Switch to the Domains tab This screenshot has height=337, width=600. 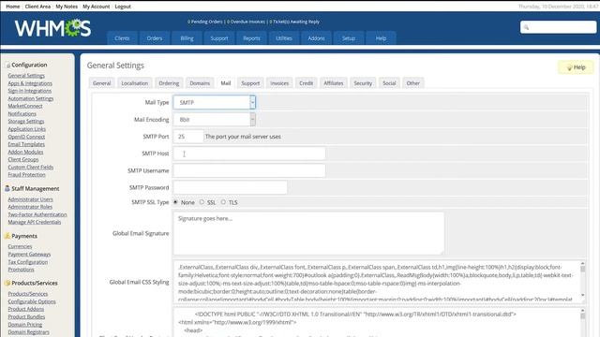(200, 83)
